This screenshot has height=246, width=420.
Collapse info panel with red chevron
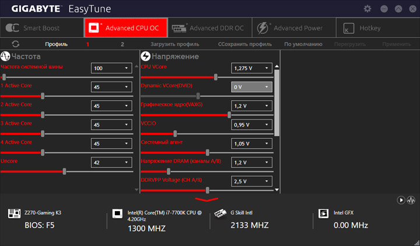pos(206,199)
